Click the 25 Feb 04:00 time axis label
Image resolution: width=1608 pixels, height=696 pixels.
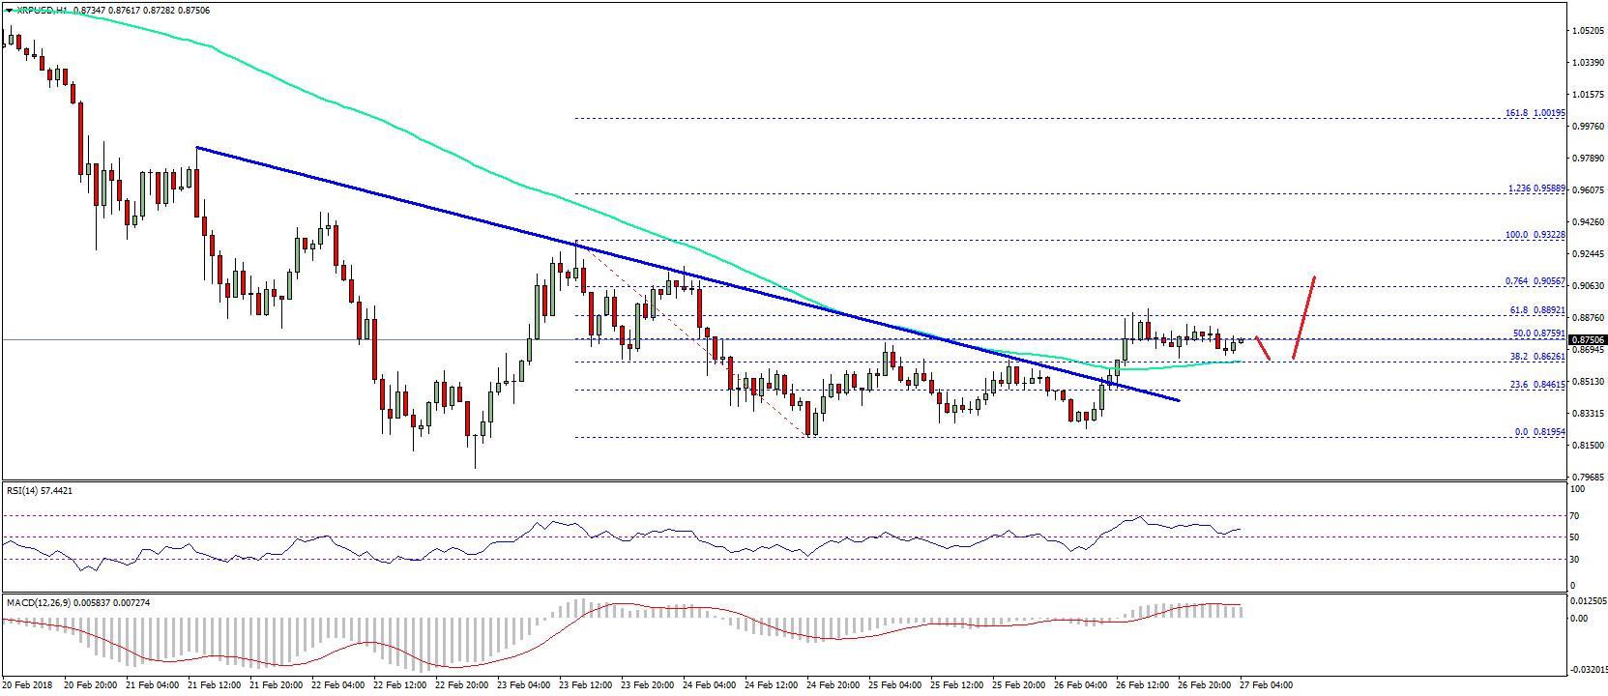click(x=895, y=685)
